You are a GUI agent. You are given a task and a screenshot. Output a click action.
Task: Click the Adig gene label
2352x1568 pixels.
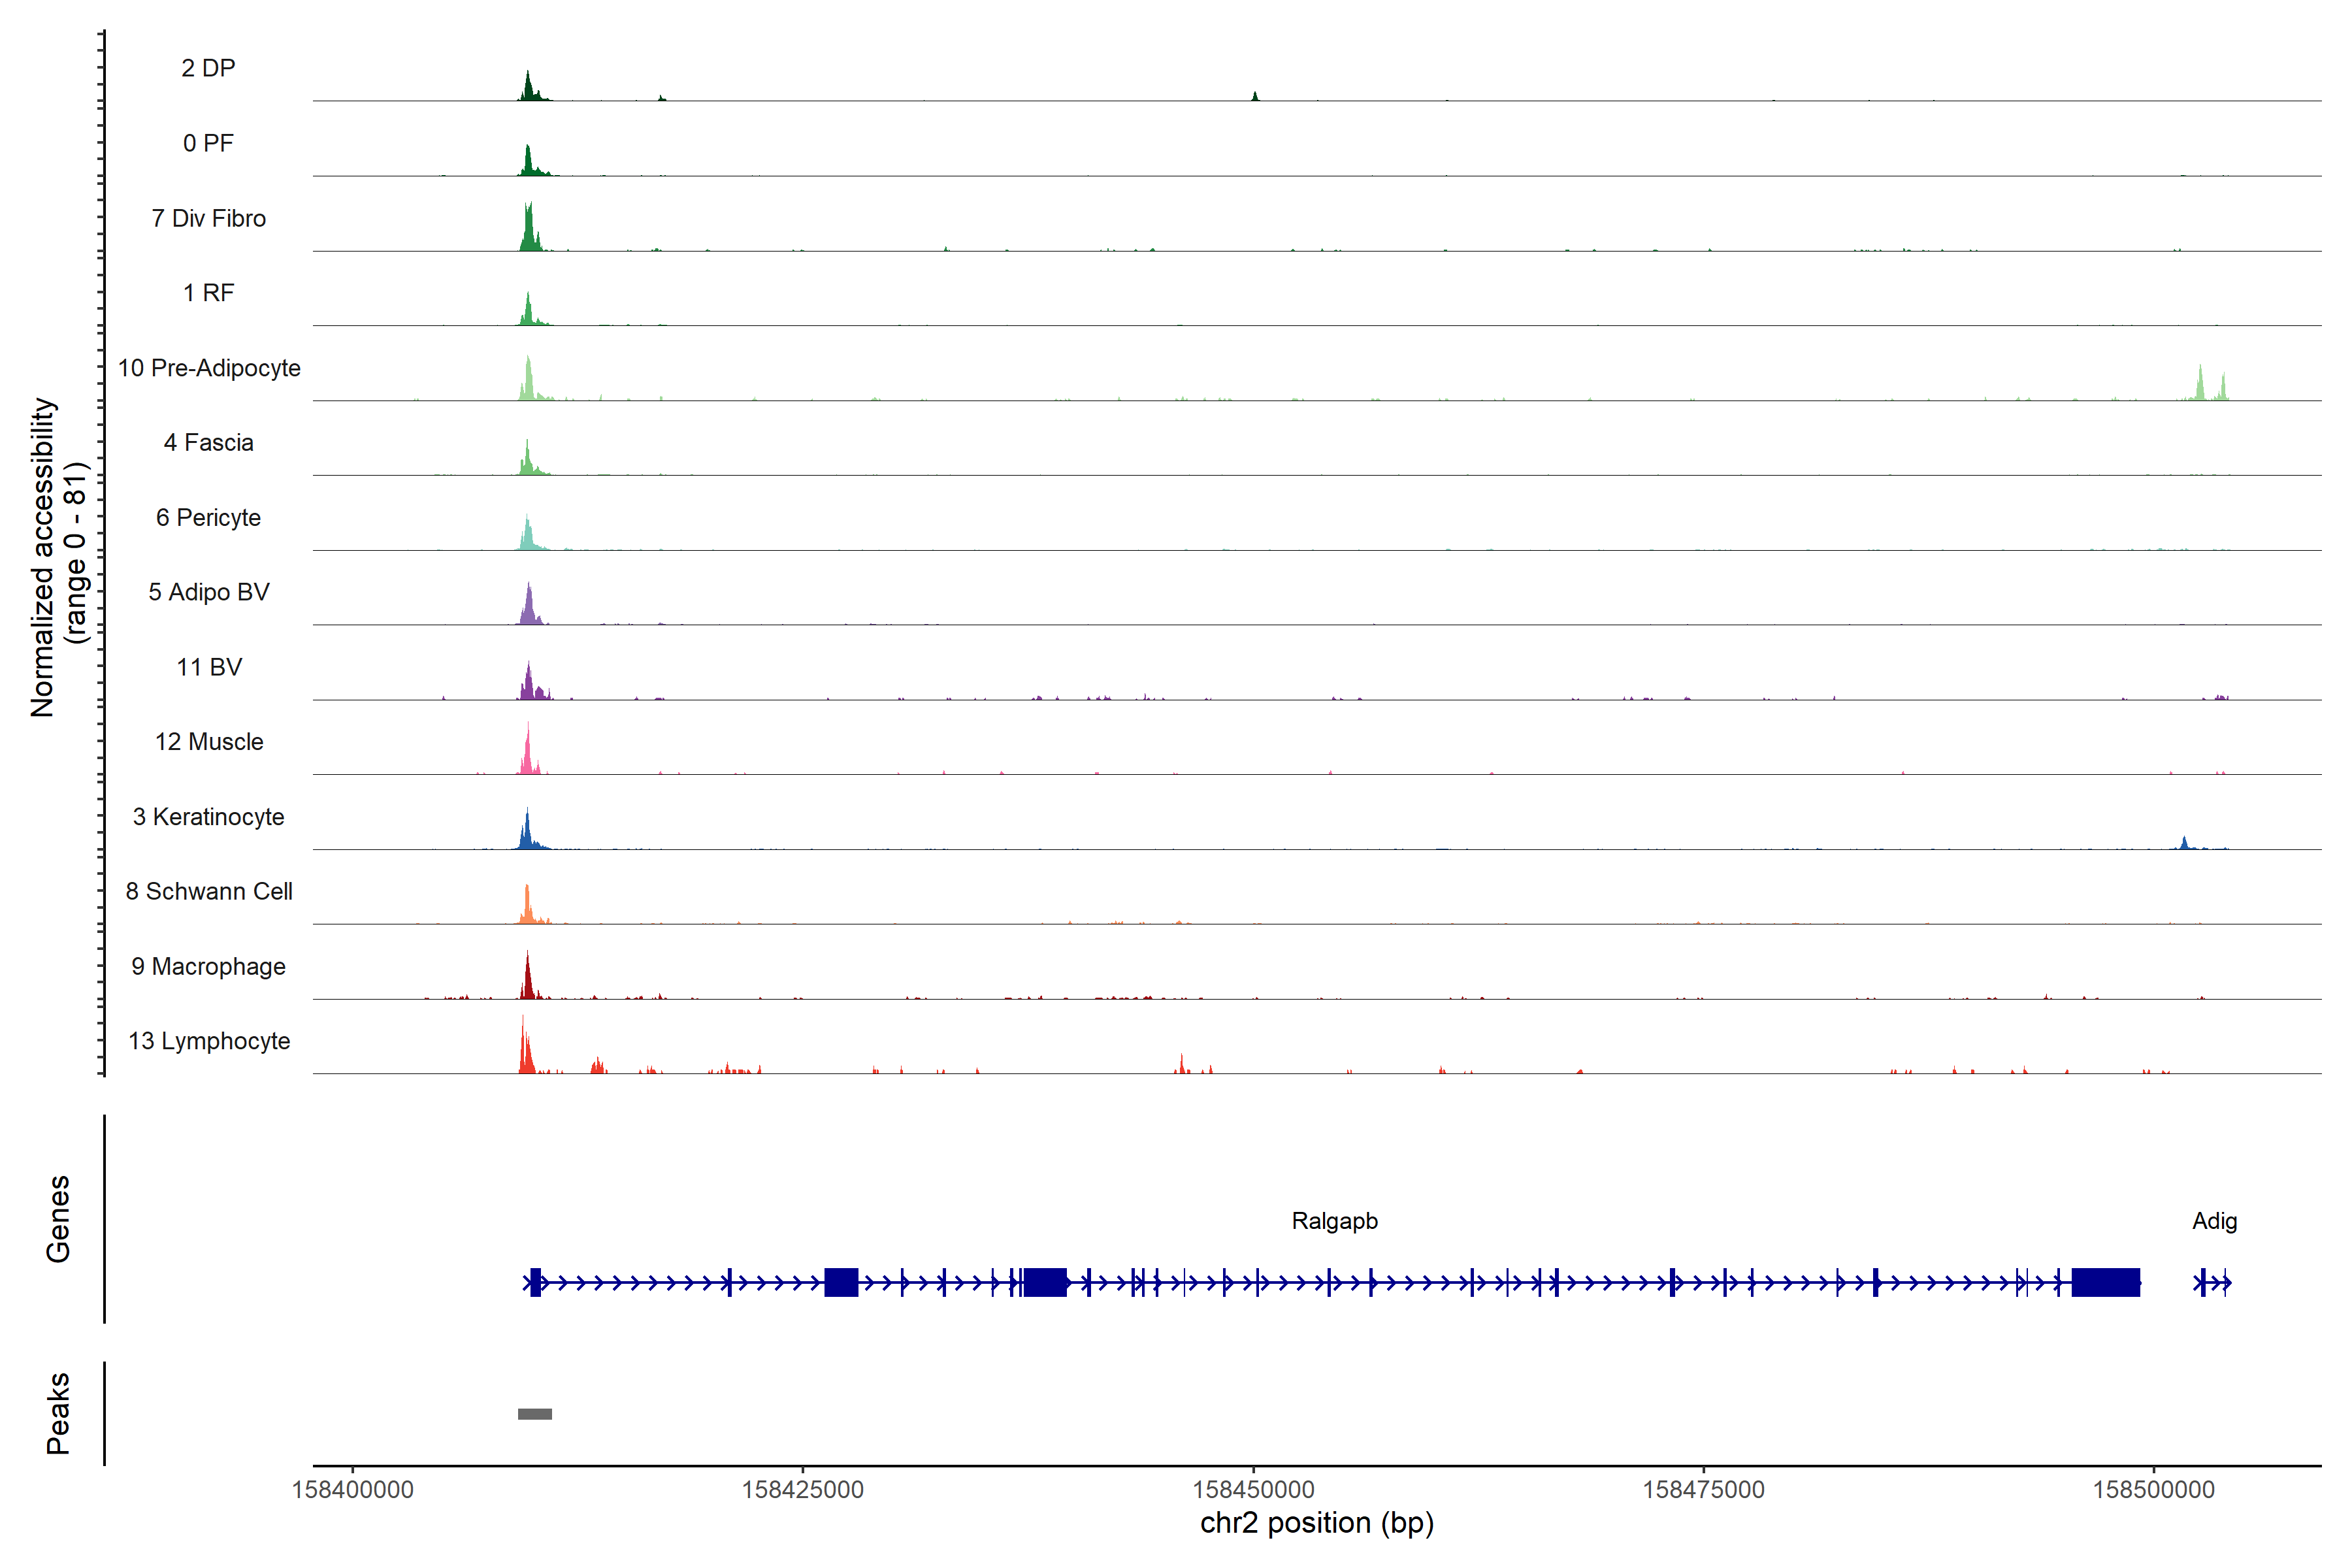click(x=2214, y=1221)
